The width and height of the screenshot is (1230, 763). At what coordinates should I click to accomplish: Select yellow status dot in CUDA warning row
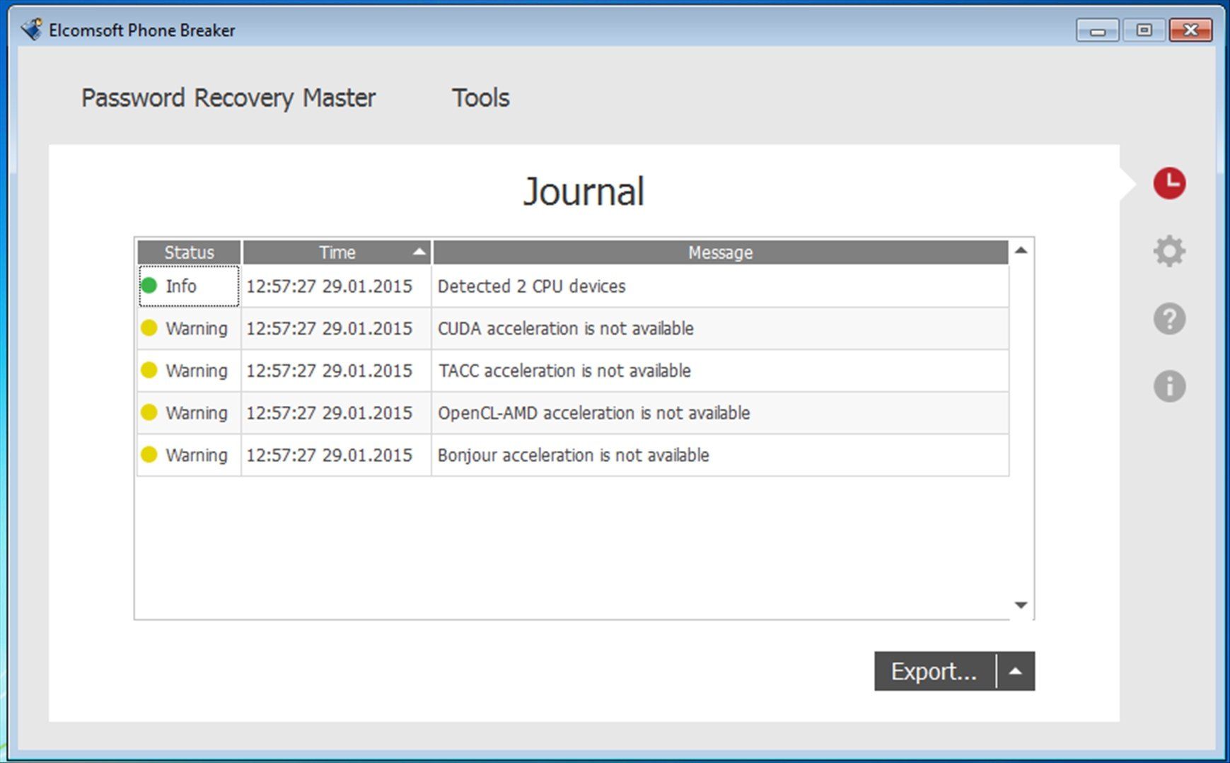tap(149, 327)
